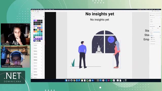The width and height of the screenshot is (162, 91).
Task: Select the Zoom tool
Action: point(32,28)
